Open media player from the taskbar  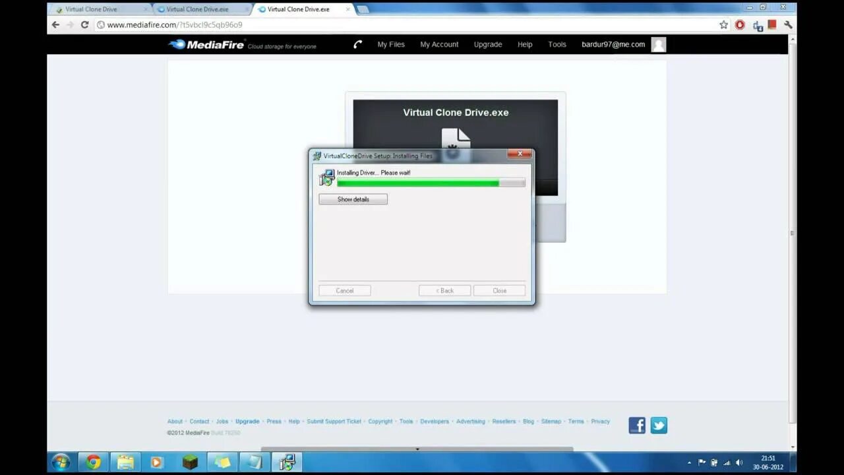pos(157,462)
